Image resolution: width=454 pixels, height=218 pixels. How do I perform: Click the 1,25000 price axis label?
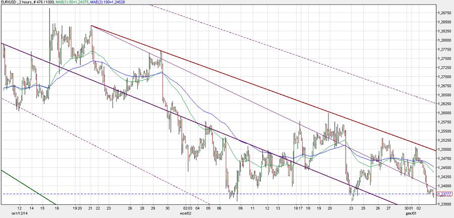pos(445,149)
